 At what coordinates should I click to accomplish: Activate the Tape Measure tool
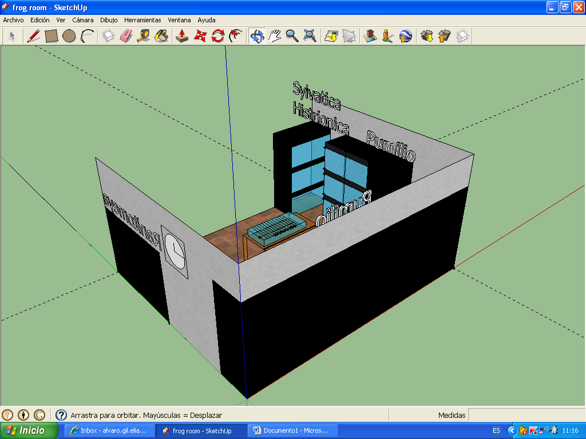point(144,36)
